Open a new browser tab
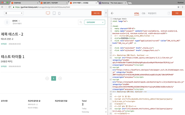This screenshot has width=185, height=115. click(130, 3)
